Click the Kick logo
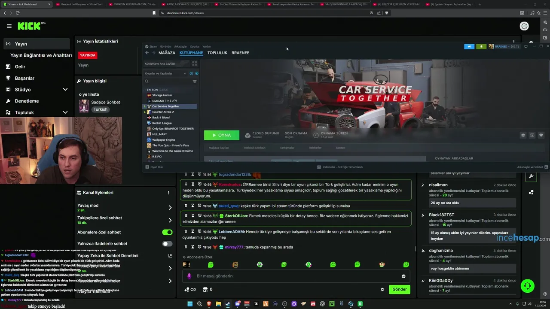Viewport: 550px width, 309px height. [x=31, y=26]
